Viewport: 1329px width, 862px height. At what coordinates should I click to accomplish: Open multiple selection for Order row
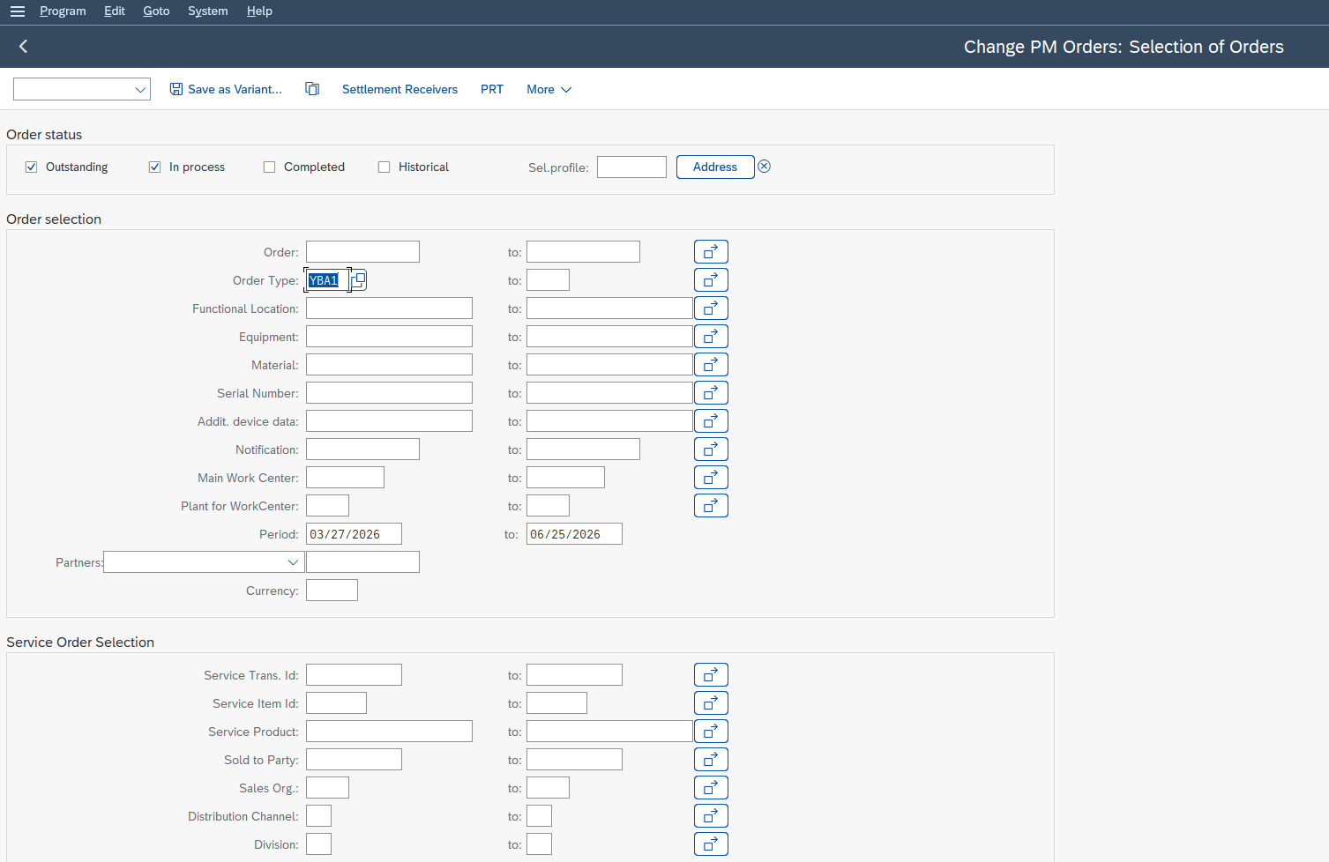coord(711,252)
